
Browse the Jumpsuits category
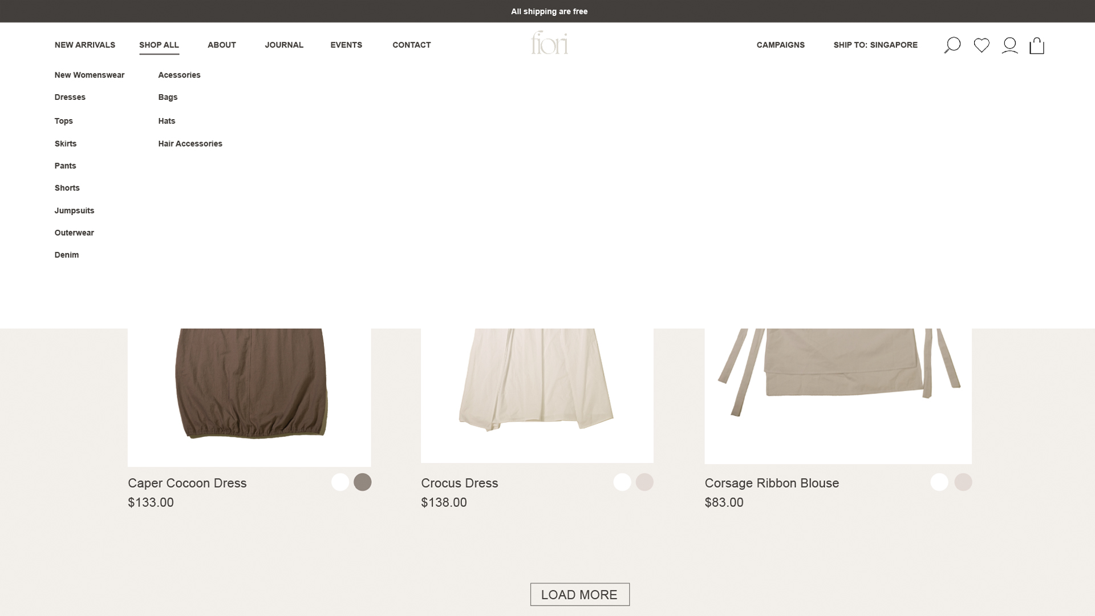pos(75,210)
